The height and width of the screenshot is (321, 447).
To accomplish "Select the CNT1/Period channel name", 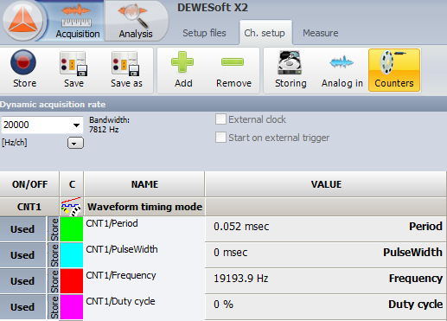I will click(x=112, y=223).
